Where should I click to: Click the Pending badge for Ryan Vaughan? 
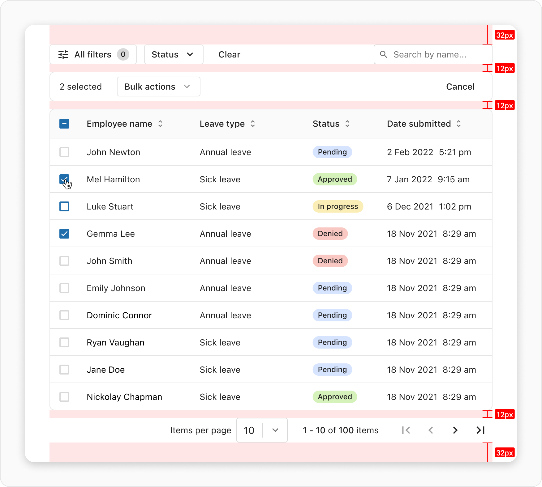[x=332, y=342]
